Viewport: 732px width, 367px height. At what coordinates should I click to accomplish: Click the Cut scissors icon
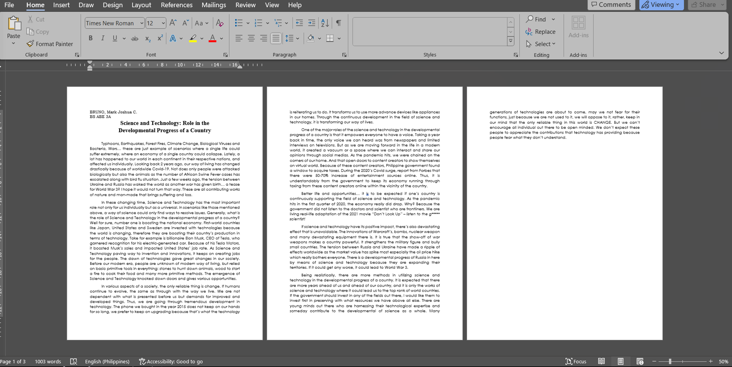tap(30, 19)
